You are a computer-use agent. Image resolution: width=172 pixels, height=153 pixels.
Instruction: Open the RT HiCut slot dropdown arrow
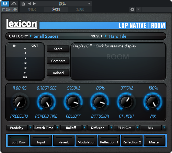click(138, 128)
